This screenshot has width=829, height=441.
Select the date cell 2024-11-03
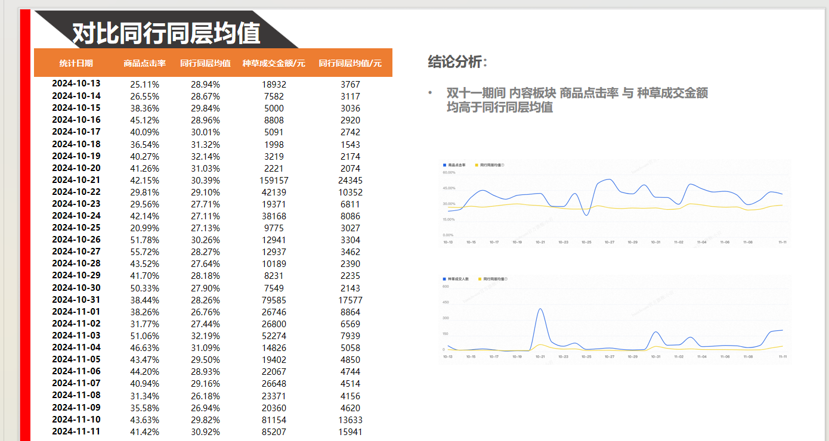click(76, 336)
